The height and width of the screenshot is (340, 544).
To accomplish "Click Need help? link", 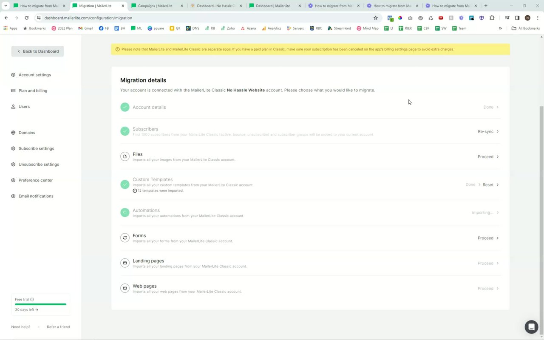I will click(21, 327).
